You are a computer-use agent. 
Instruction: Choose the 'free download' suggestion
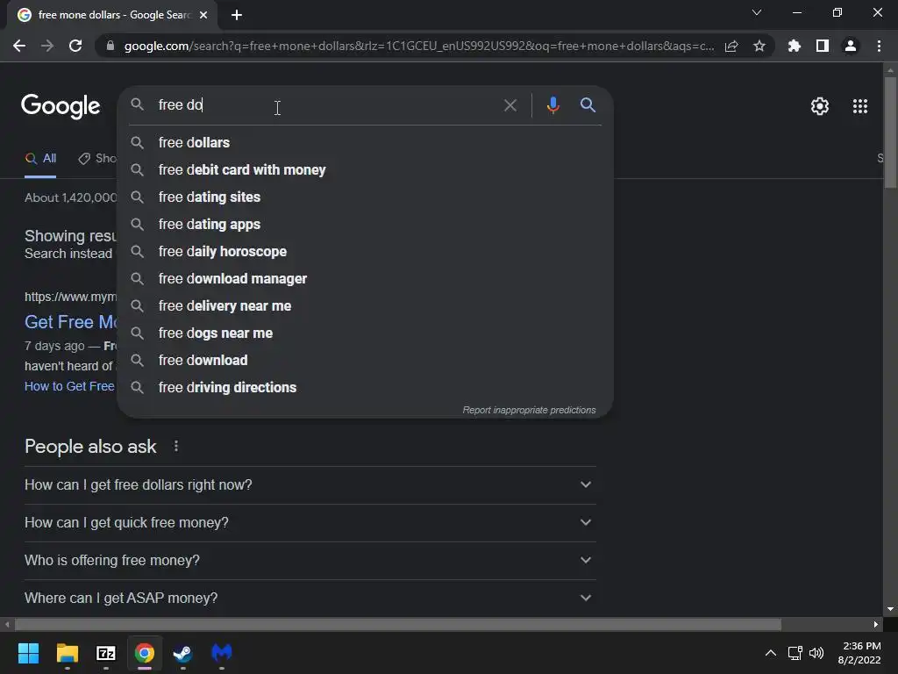[365, 361]
